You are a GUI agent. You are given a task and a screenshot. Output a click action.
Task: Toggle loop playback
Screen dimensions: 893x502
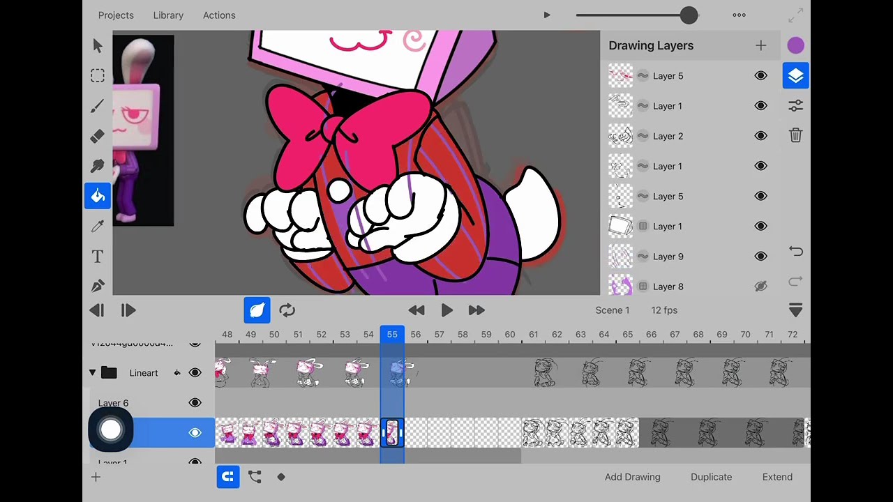click(x=287, y=310)
